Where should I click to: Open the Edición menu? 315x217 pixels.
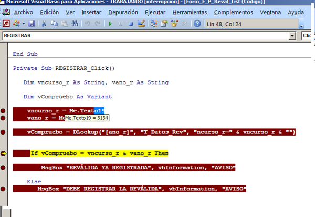tap(49, 12)
